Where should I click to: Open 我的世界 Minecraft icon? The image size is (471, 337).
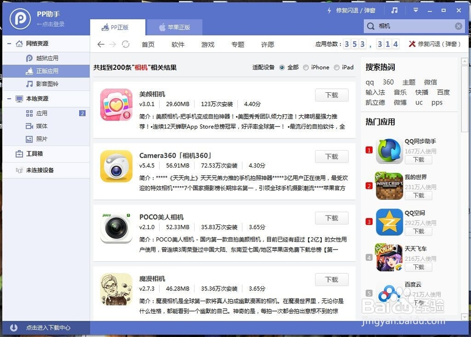coord(390,186)
